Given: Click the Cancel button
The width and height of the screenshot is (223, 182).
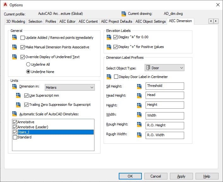Looking at the screenshot, I should click(x=156, y=176).
